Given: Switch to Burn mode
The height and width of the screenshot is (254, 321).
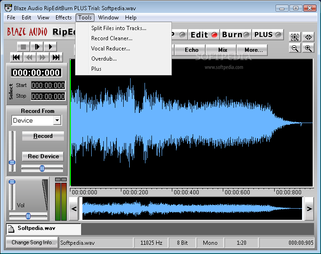Looking at the screenshot, I should tap(236, 35).
